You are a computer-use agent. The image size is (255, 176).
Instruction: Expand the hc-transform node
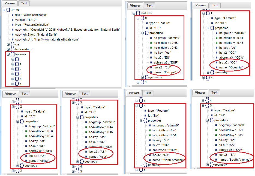coord(8,49)
